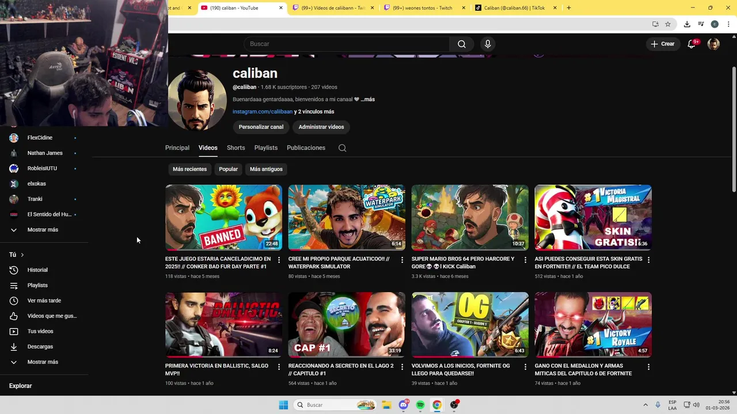737x414 pixels.
Task: Open Ver más tarde in sidebar
Action: point(44,301)
